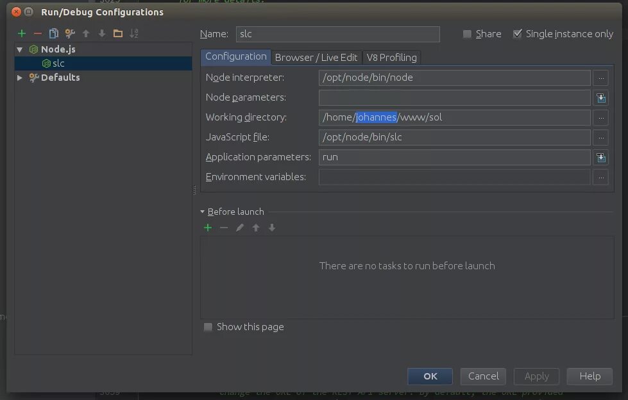628x400 pixels.
Task: Click the Cancel button
Action: [484, 376]
